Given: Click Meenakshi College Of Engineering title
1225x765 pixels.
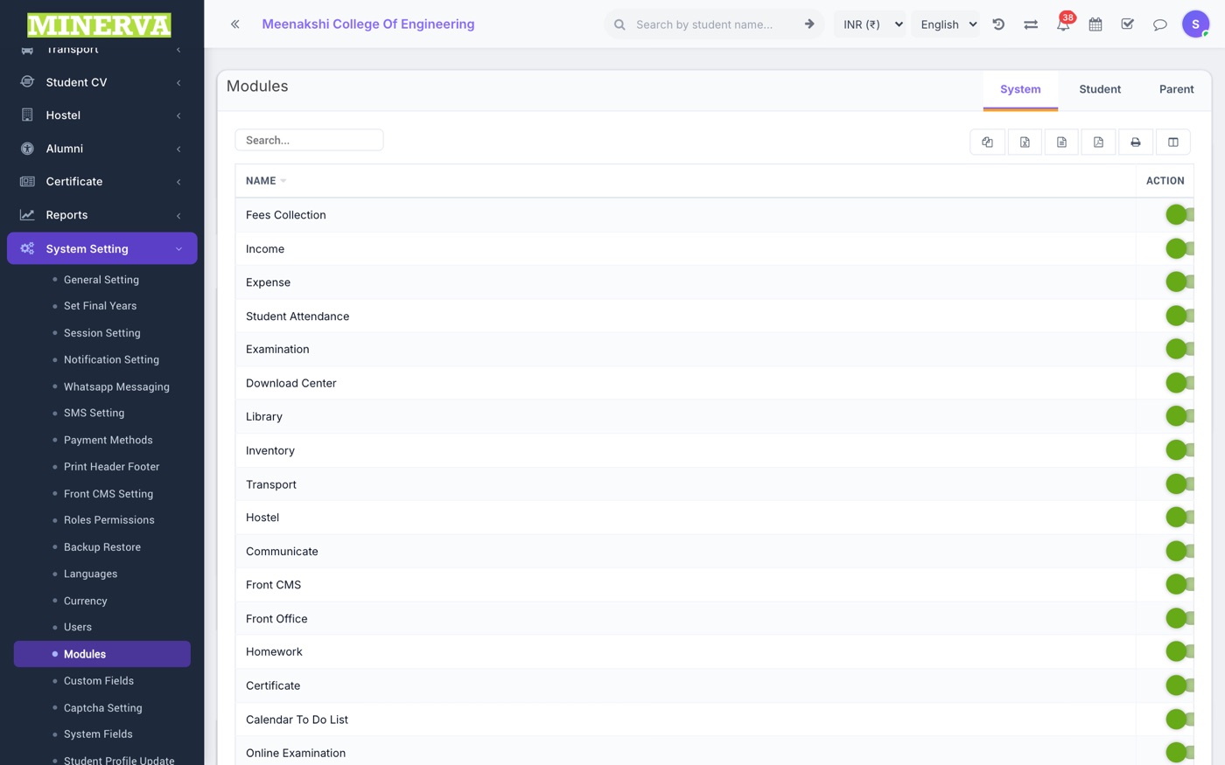Looking at the screenshot, I should tap(368, 24).
